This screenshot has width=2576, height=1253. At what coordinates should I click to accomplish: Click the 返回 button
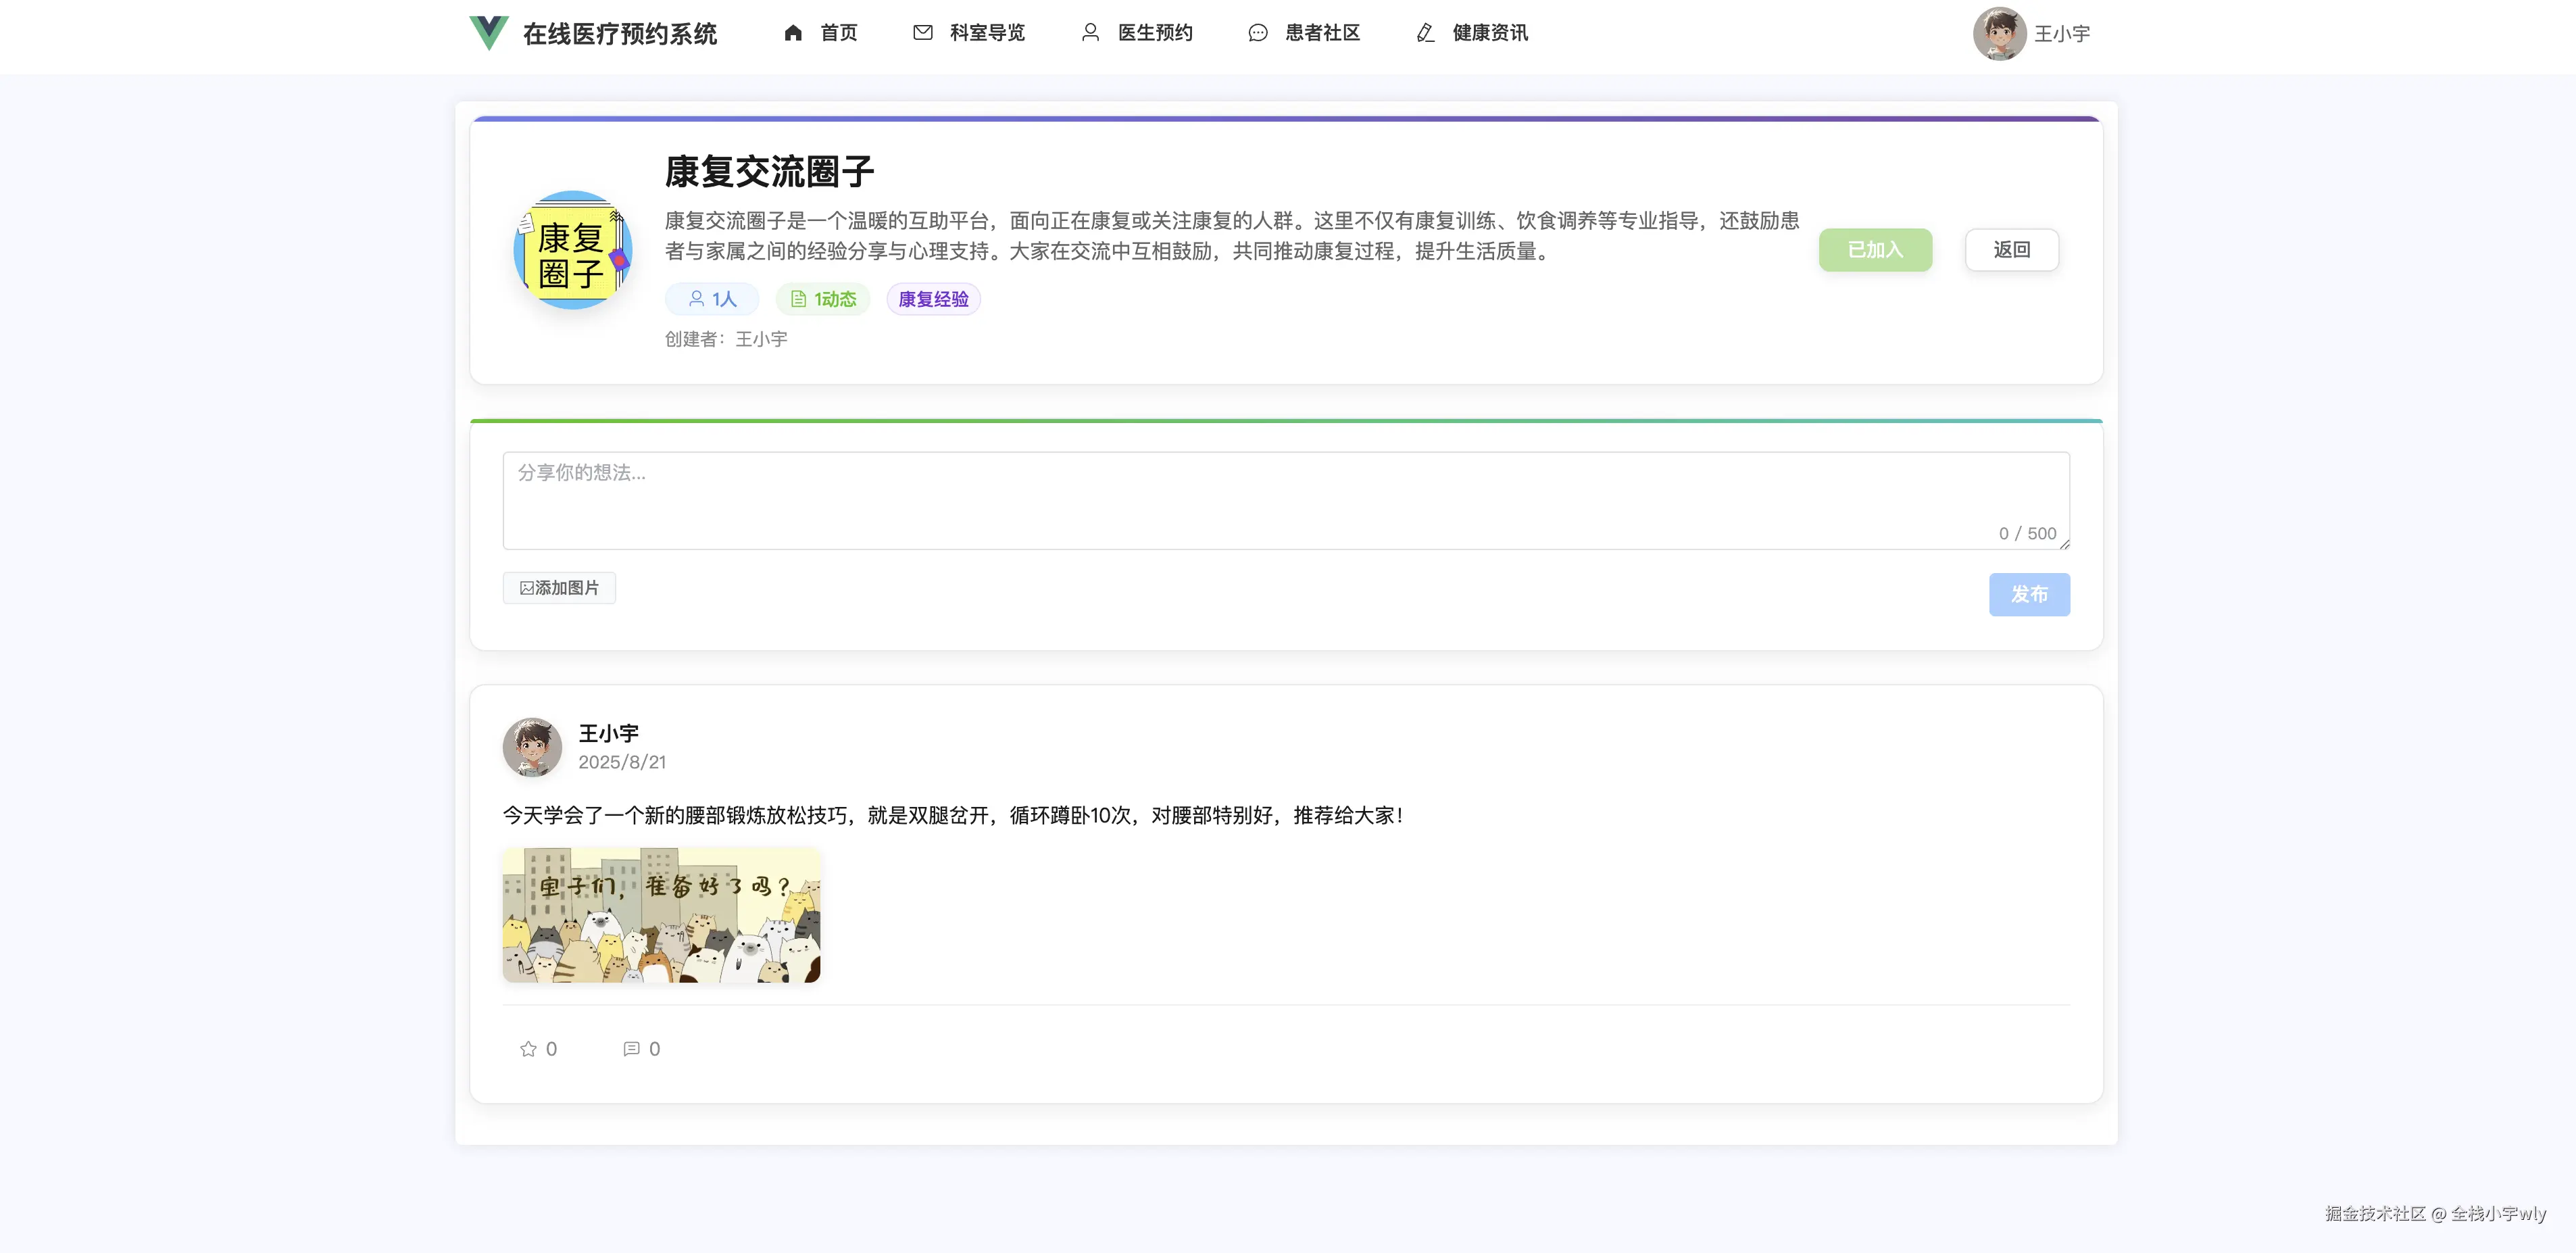[x=2011, y=250]
